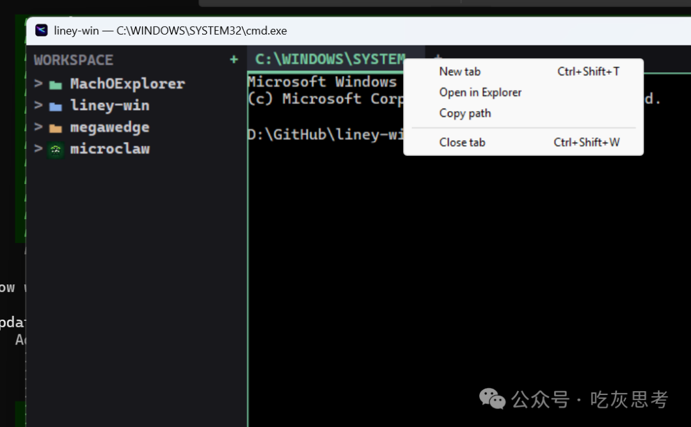
Task: Select the microclaw workspace item
Action: [x=110, y=149]
